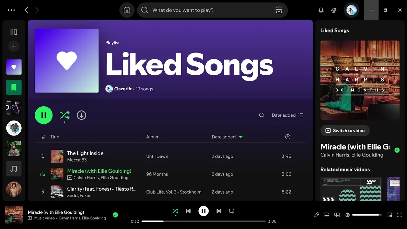Open 'Club Life, Vol. 3 - Stockholm' album
Image resolution: width=407 pixels, height=229 pixels.
pos(174,192)
